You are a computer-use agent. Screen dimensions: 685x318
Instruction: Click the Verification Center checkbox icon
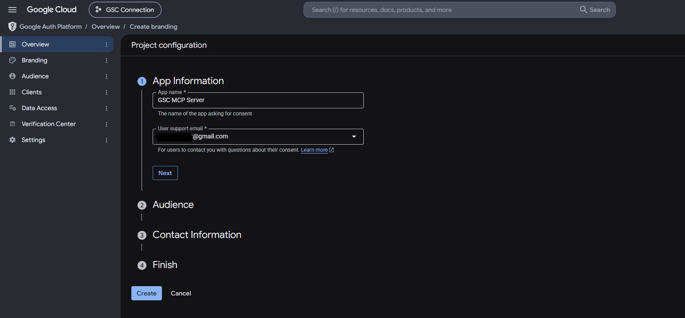12,124
